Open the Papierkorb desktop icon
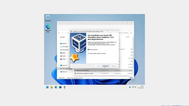 pyautogui.click(x=48, y=18)
